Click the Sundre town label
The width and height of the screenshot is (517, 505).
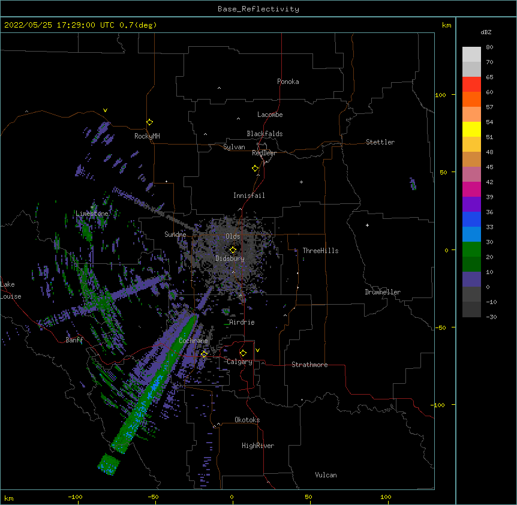pos(175,235)
